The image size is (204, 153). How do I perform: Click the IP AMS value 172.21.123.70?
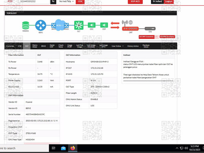97,74
